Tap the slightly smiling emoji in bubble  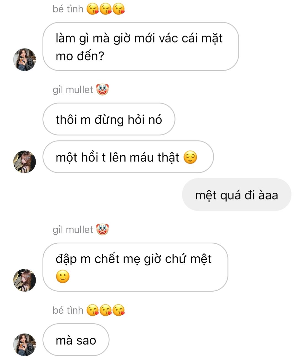point(63,276)
